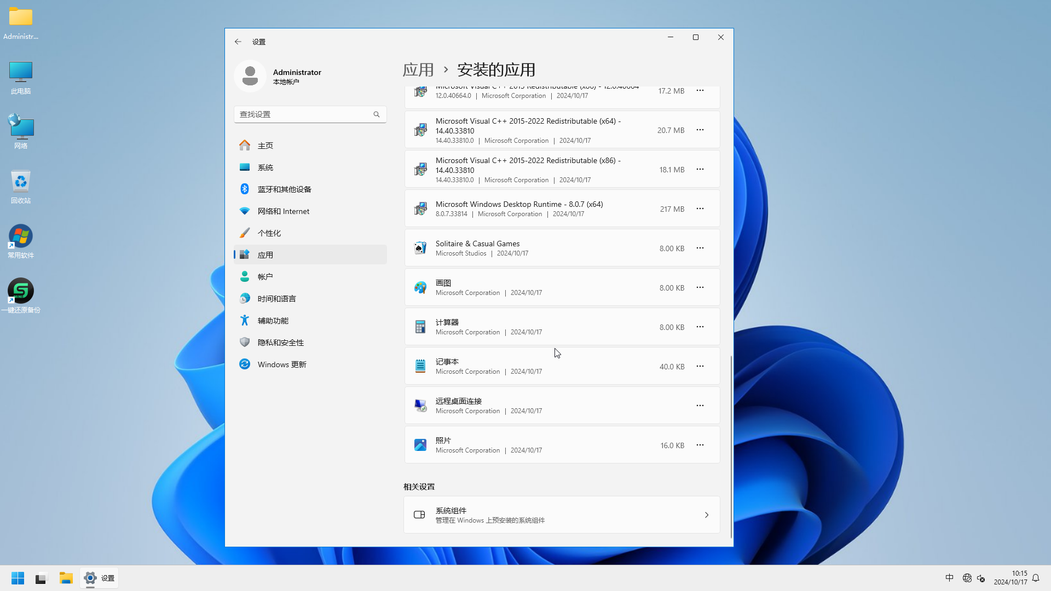The width and height of the screenshot is (1051, 591).
Task: Click the 217 MB size value
Action: [672, 209]
